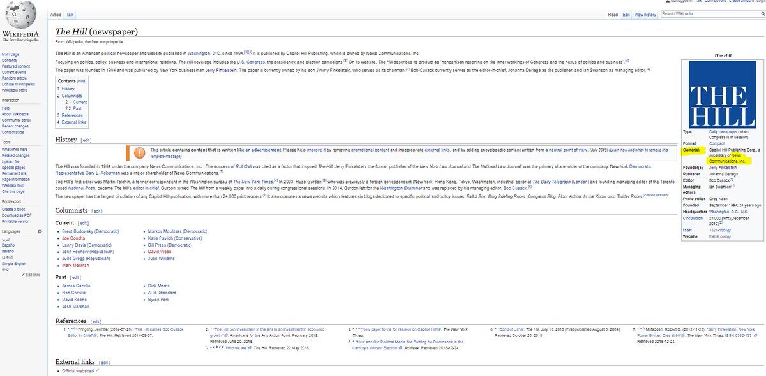The width and height of the screenshot is (766, 376).
Task: Open Permanent link tool
Action: (14, 173)
